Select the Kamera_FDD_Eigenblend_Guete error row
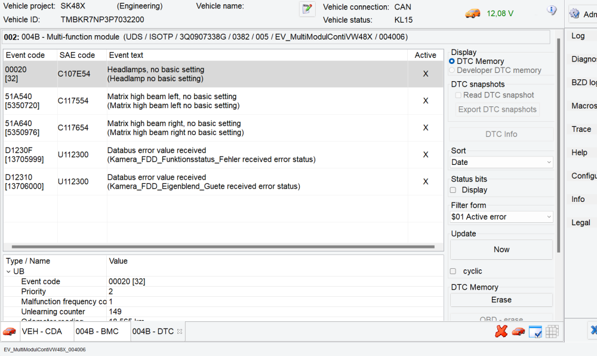The image size is (597, 356). coord(223,182)
